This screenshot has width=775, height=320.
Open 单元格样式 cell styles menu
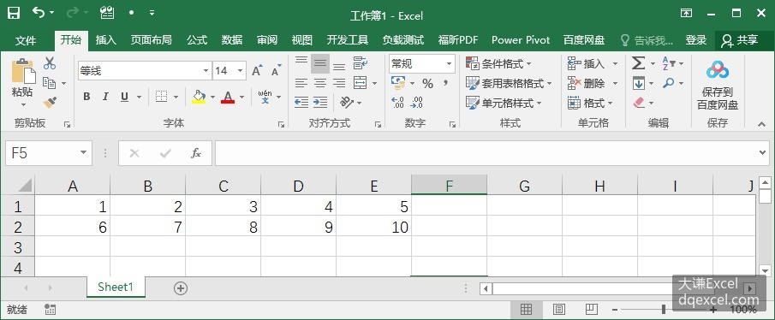pos(504,104)
